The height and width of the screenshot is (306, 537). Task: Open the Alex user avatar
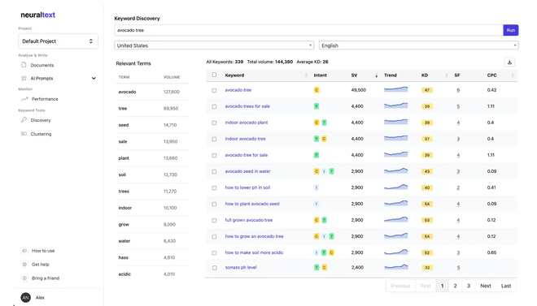[x=26, y=297]
